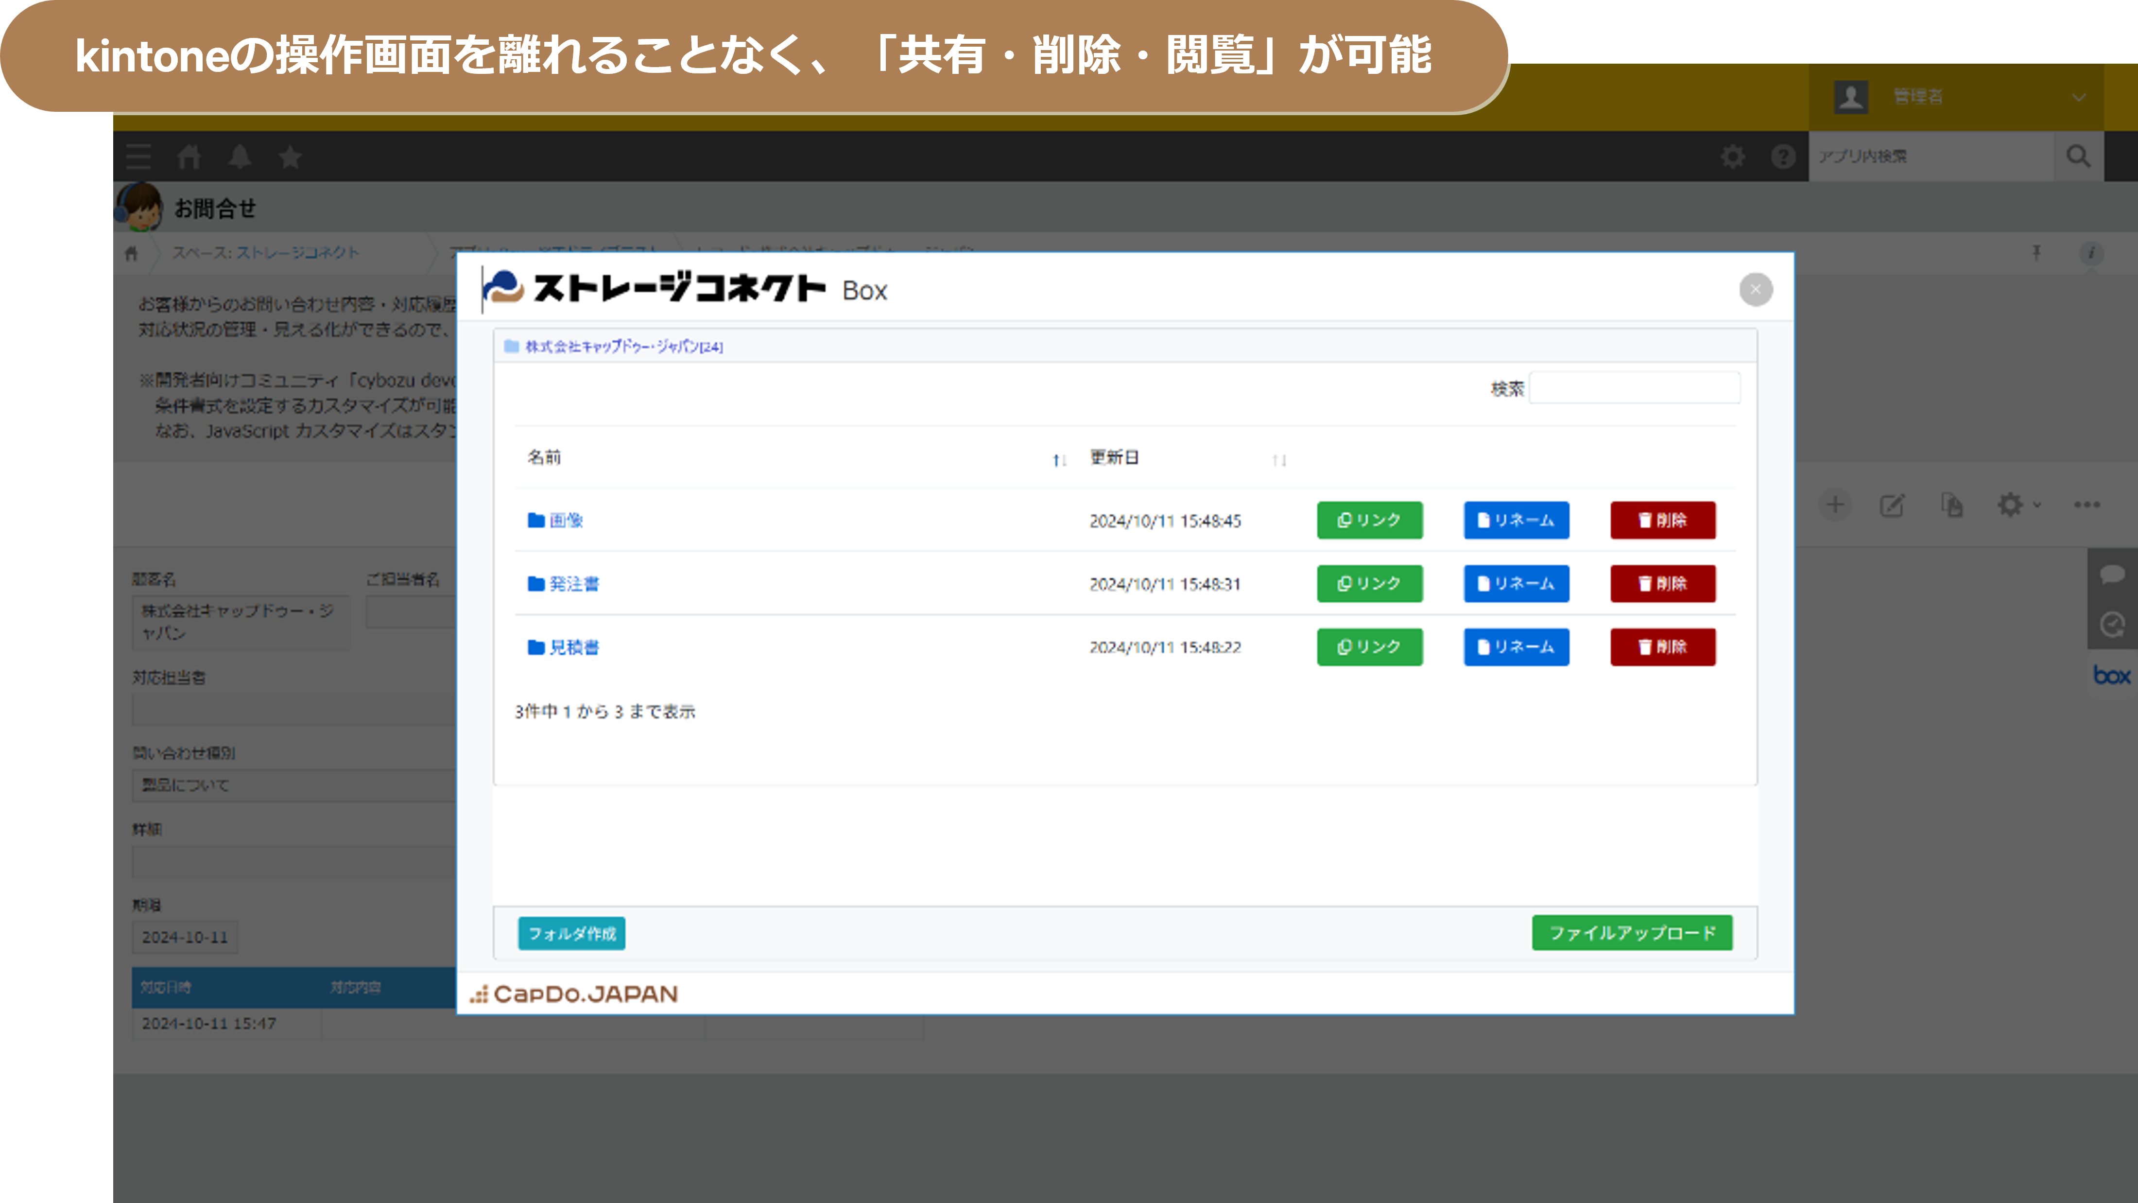Screen dimensions: 2138x1203
Task: Click the box logo sidebar icon
Action: click(x=2111, y=675)
